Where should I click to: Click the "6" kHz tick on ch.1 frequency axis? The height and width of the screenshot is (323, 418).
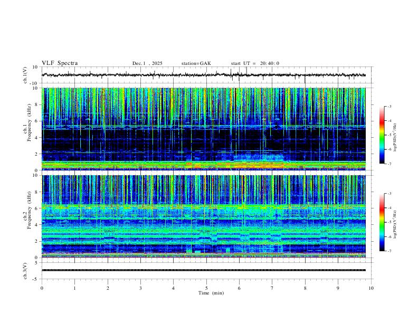click(37, 121)
